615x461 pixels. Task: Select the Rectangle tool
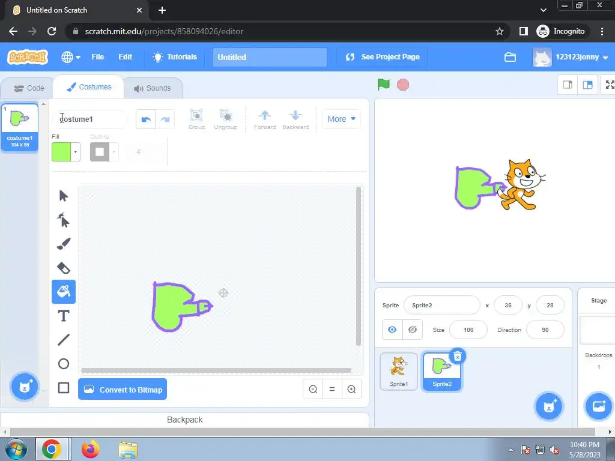(64, 388)
